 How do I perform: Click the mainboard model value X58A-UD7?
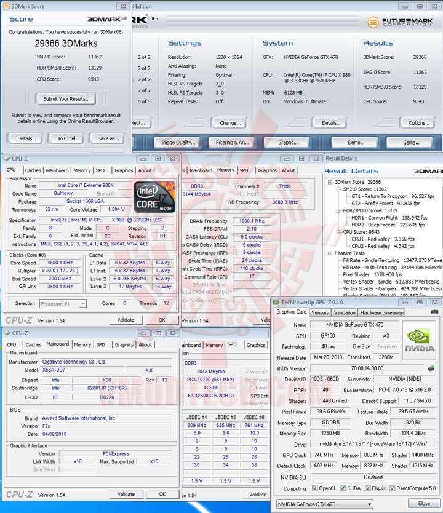[83, 370]
